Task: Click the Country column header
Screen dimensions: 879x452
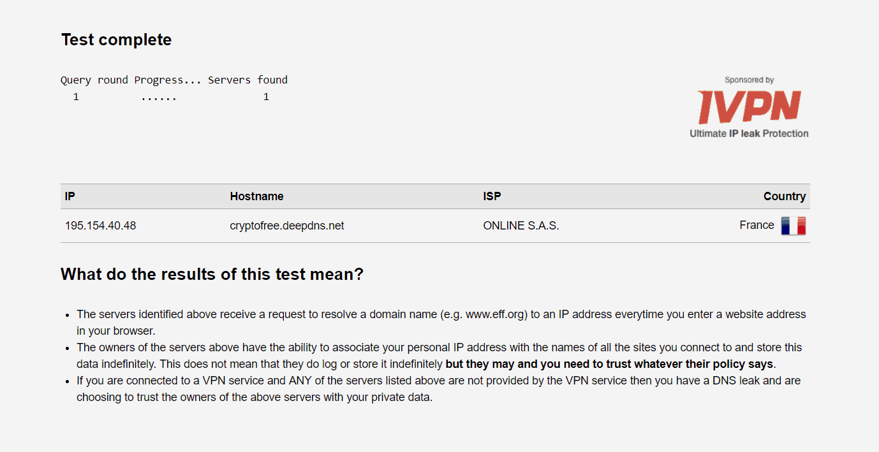Action: coord(785,196)
